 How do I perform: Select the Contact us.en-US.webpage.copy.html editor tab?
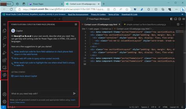(100, 25)
